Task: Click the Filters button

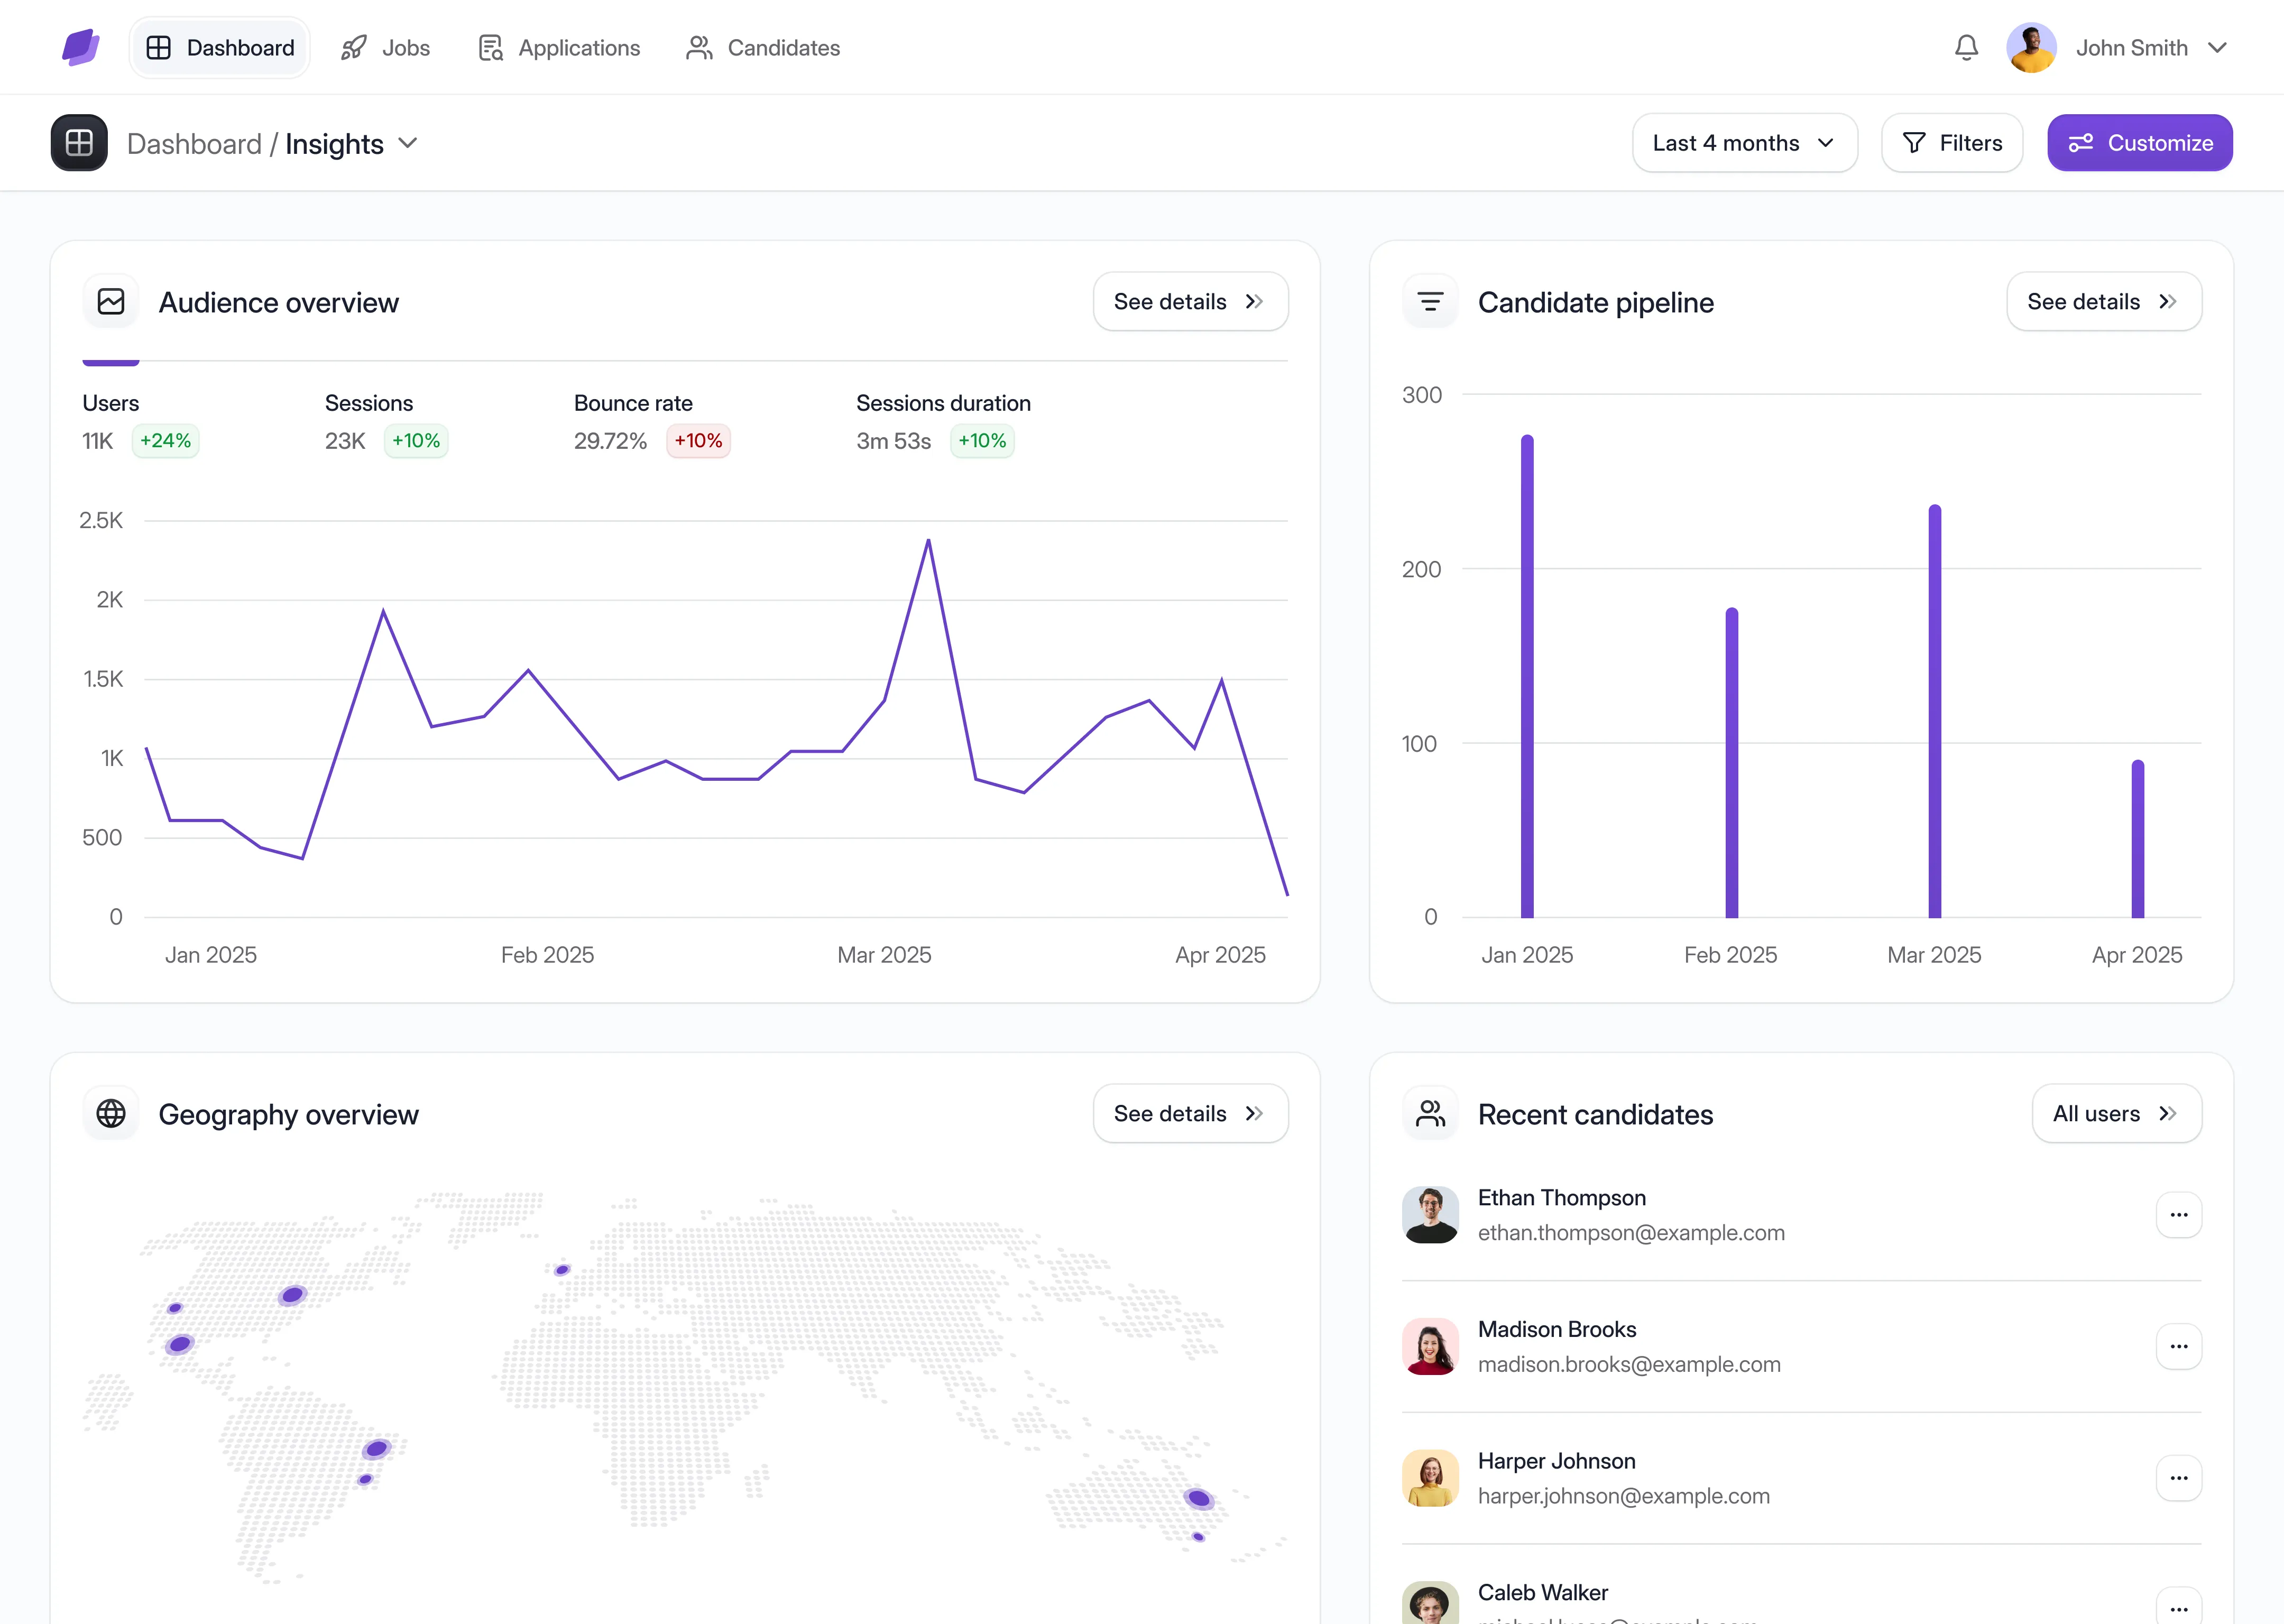Action: pyautogui.click(x=1951, y=143)
